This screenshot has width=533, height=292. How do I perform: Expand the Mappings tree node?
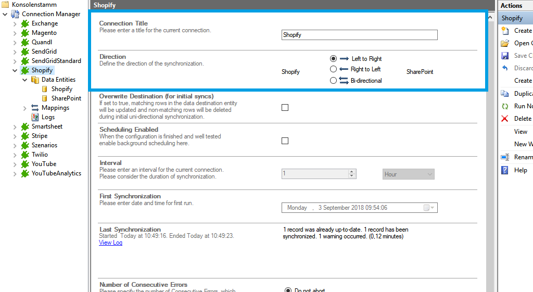(x=24, y=108)
